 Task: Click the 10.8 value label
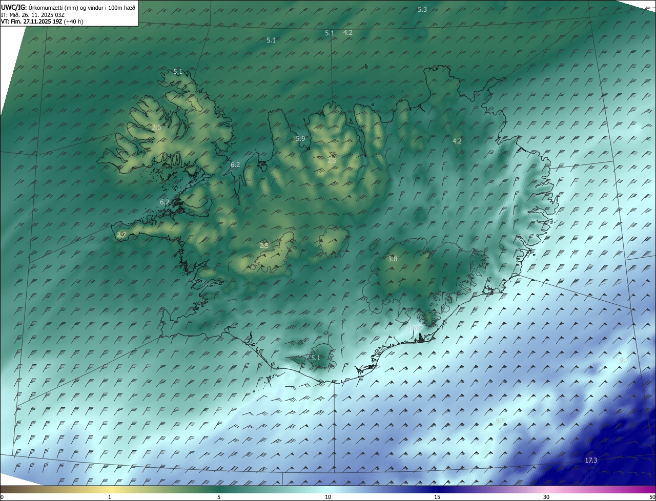[415, 328]
